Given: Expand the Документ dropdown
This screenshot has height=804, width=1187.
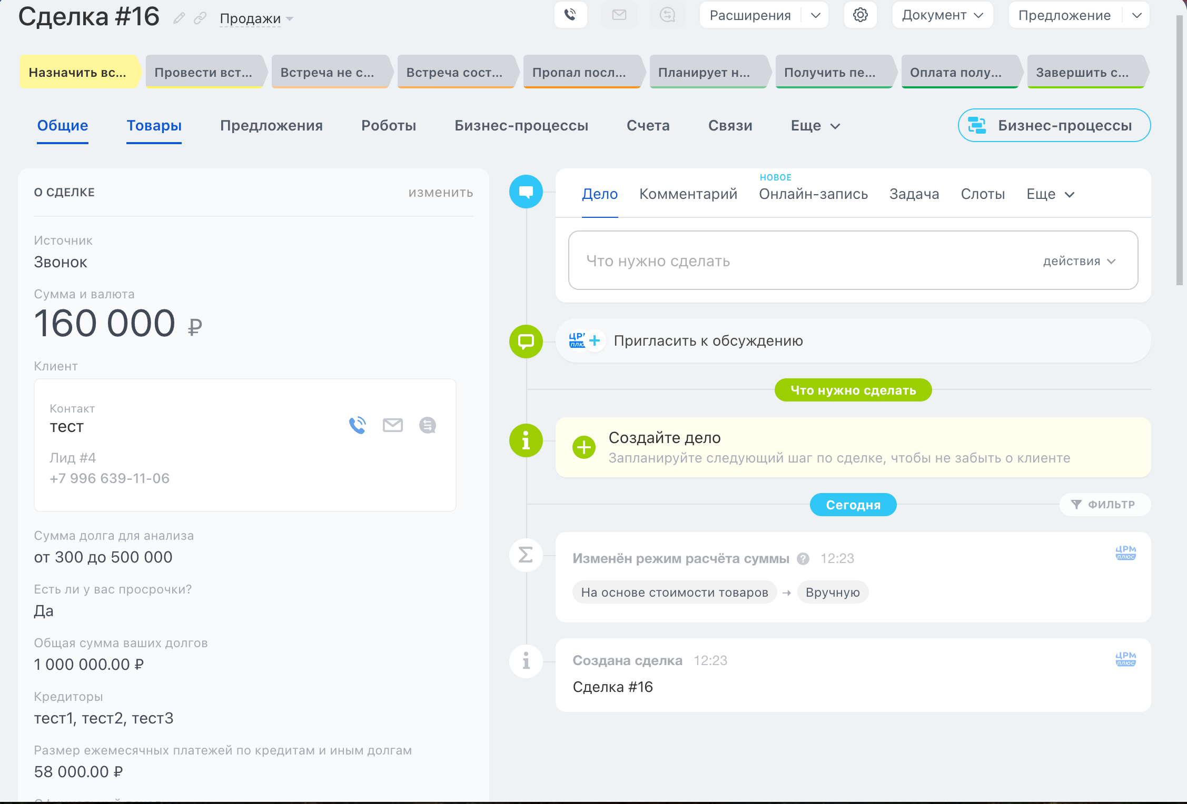Looking at the screenshot, I should click(942, 15).
